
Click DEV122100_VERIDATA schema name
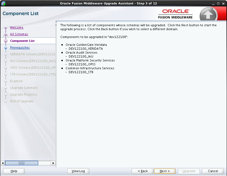(x=86, y=49)
